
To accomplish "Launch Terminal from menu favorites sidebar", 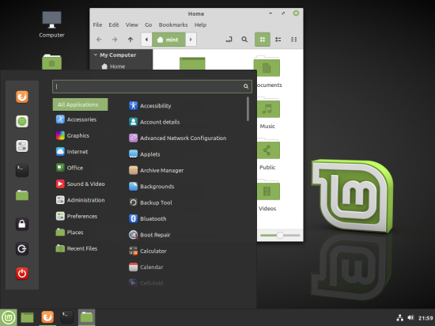I will pyautogui.click(x=22, y=170).
